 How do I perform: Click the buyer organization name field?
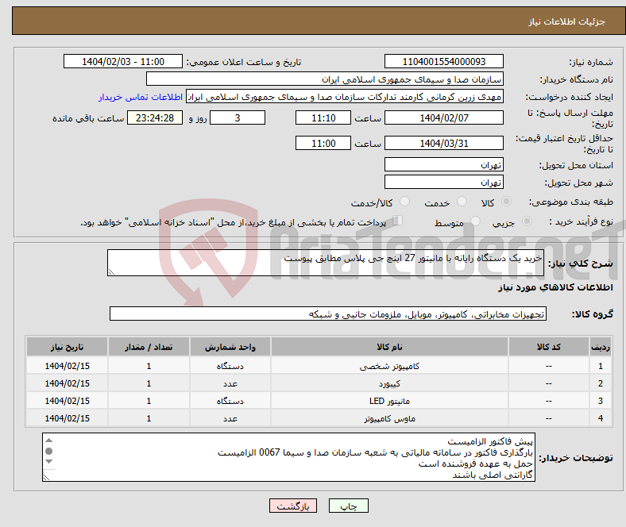(x=325, y=79)
